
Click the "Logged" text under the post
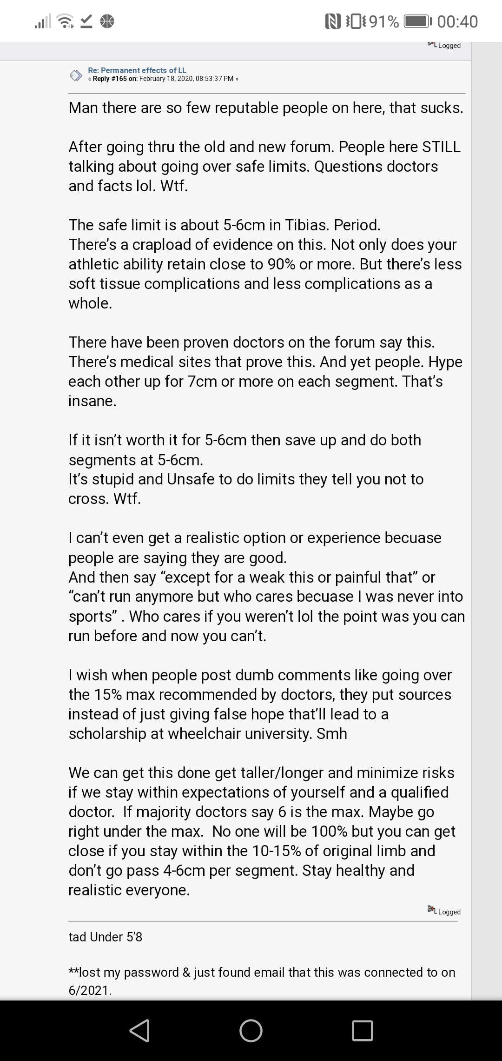click(449, 912)
